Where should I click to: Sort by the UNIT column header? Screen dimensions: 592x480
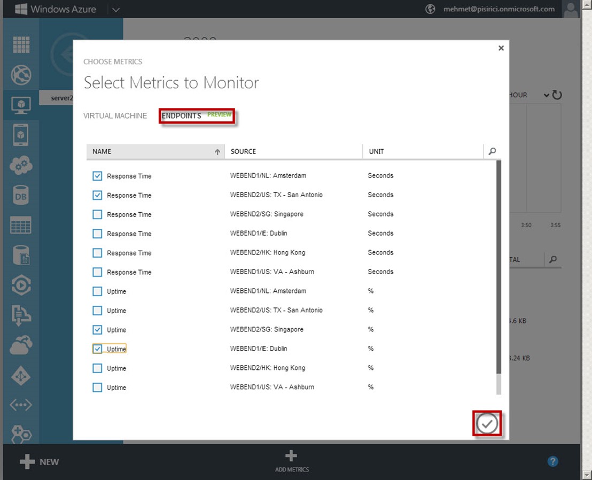point(423,151)
